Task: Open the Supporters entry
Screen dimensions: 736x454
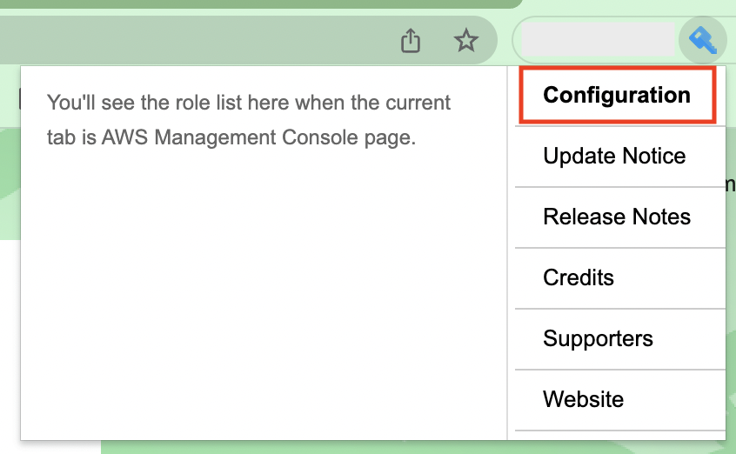Action: [598, 339]
